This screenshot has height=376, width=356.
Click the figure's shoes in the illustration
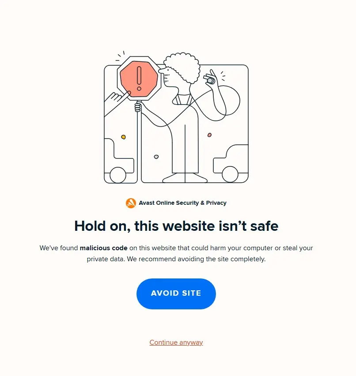pyautogui.click(x=185, y=178)
